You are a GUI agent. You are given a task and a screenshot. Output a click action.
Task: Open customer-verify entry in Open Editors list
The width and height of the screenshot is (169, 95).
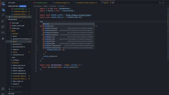coord(19,14)
